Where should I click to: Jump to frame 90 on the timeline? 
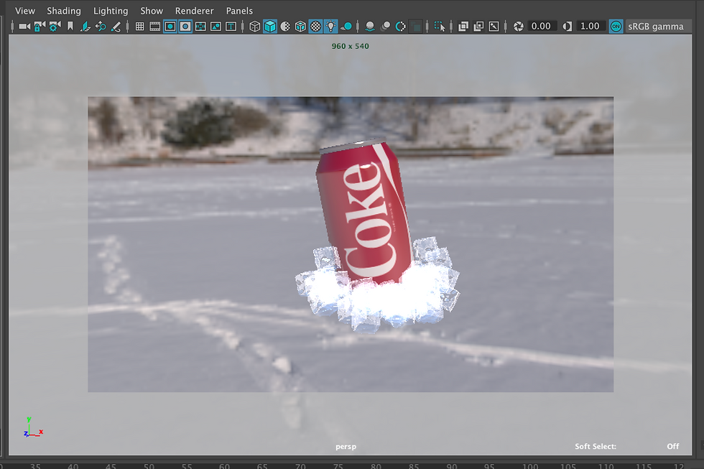tap(452, 466)
